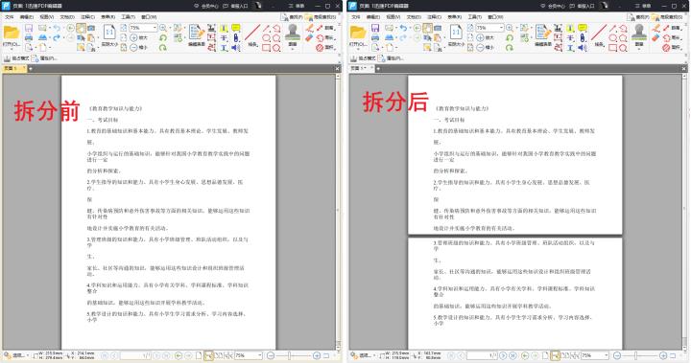The height and width of the screenshot is (363, 691).
Task: Select hand tool in left window
Action: click(x=81, y=28)
